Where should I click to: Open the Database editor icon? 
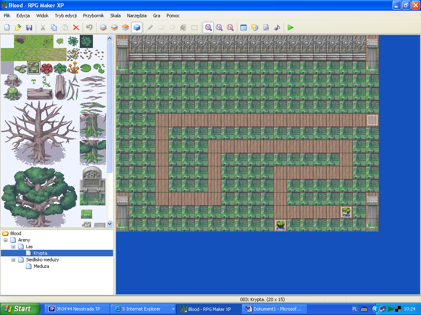tap(243, 27)
